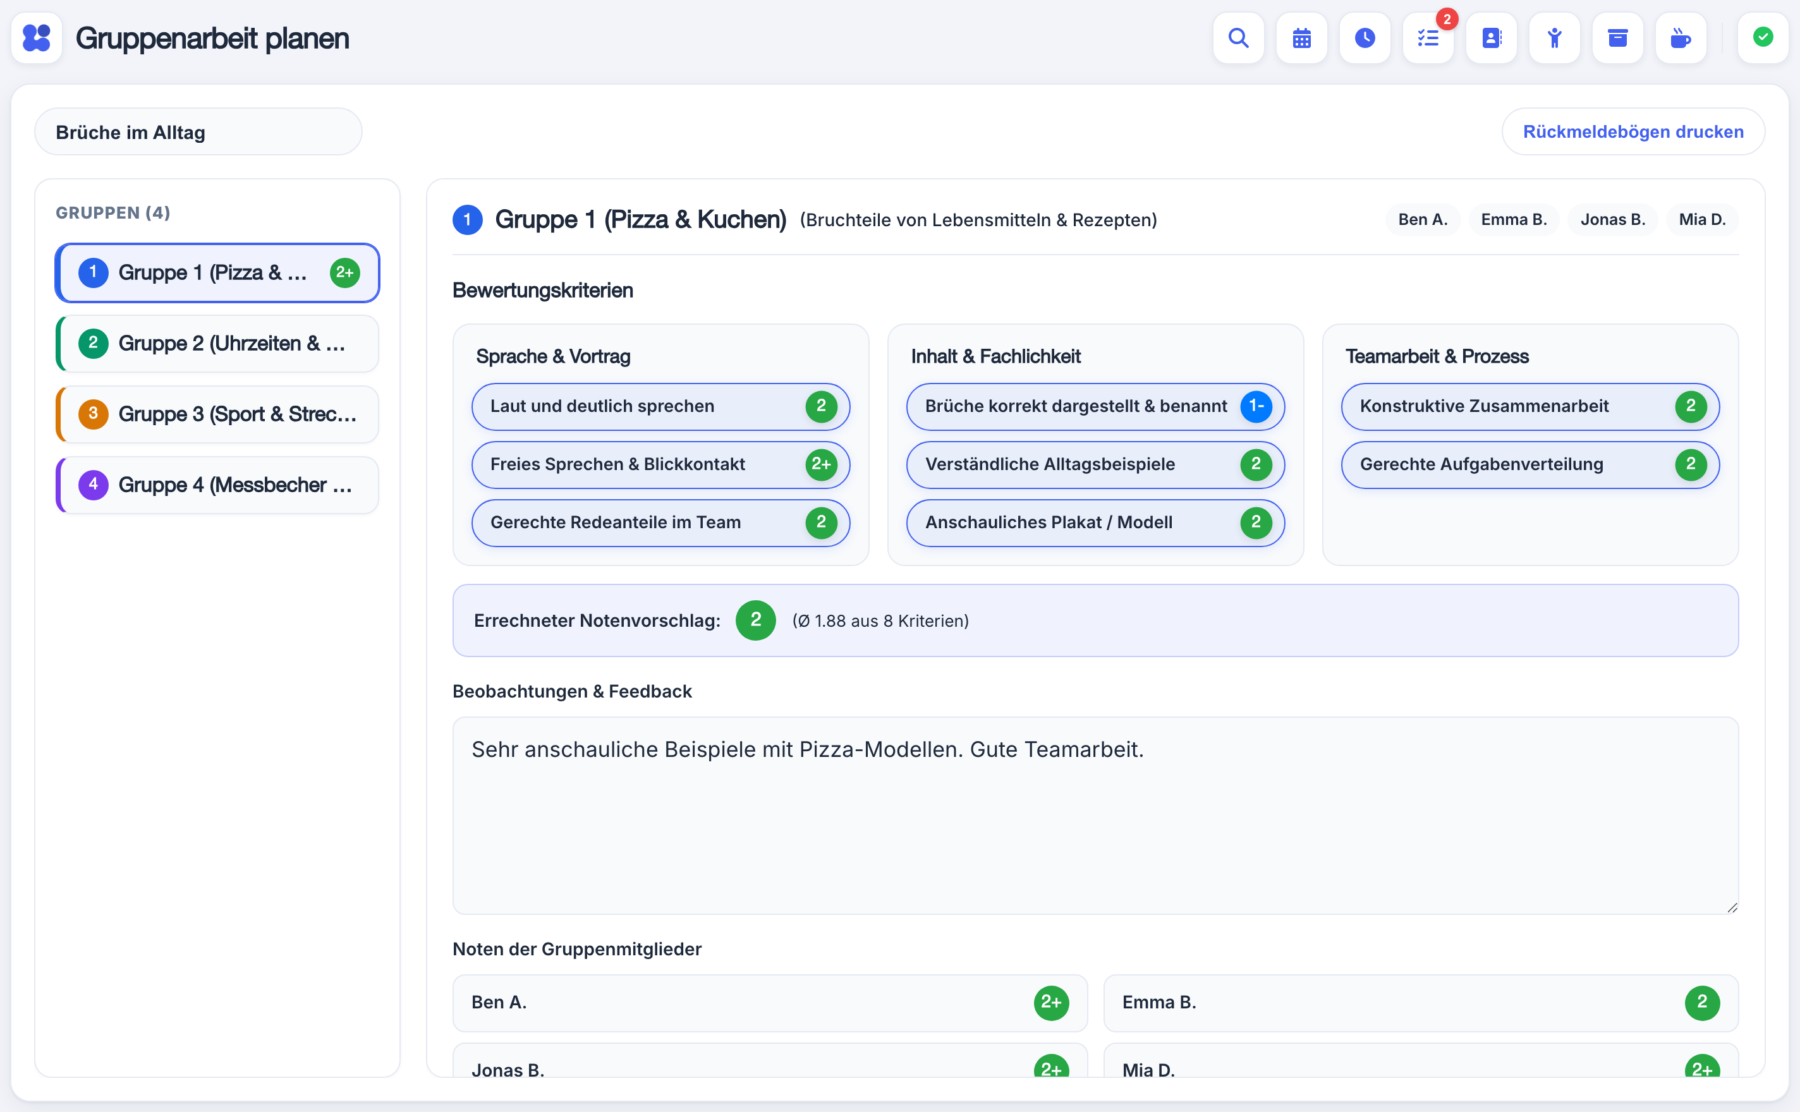Click the Ben A. member chip in header

[x=1423, y=219]
